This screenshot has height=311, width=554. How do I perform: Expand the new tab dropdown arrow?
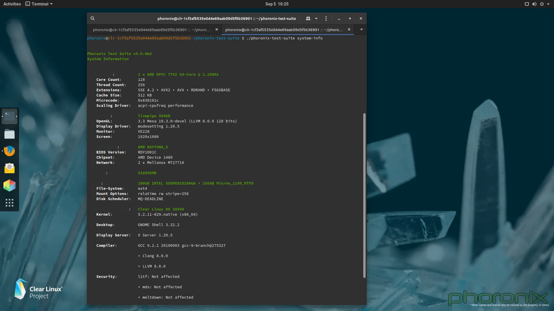click(316, 18)
